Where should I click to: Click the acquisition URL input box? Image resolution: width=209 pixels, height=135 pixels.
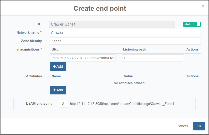point(83,58)
